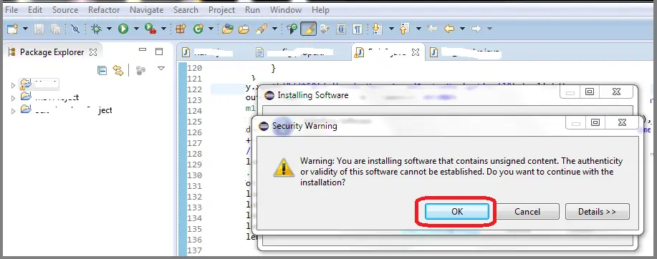Click the Next Annotation down arrow icon
The image size is (657, 259).
[378, 29]
